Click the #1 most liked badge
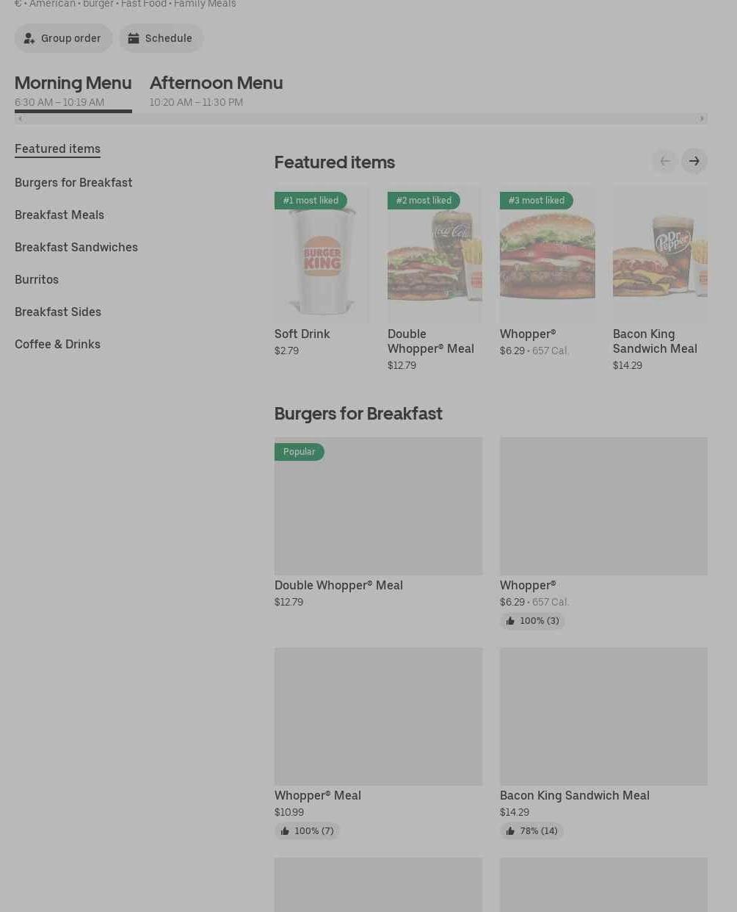The width and height of the screenshot is (737, 912). coord(311,201)
